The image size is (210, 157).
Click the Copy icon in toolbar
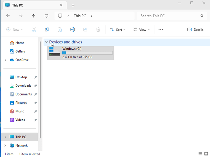tap(47, 30)
